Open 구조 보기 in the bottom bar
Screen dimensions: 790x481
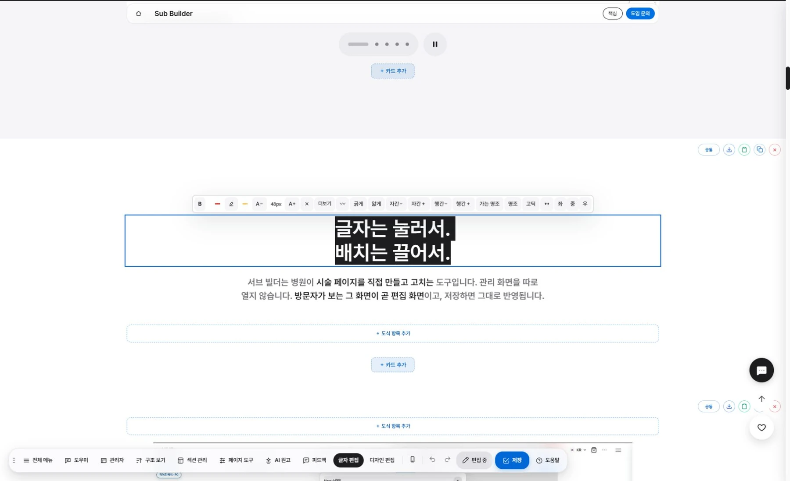pyautogui.click(x=151, y=460)
